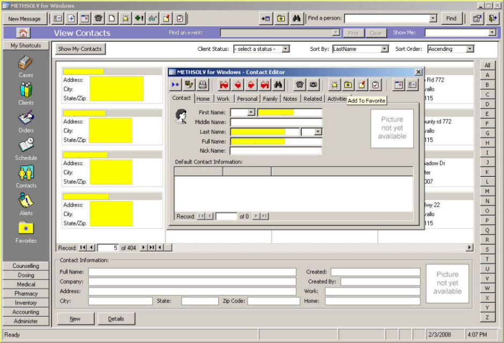
Task: Open the Administer module button
Action: click(x=26, y=321)
